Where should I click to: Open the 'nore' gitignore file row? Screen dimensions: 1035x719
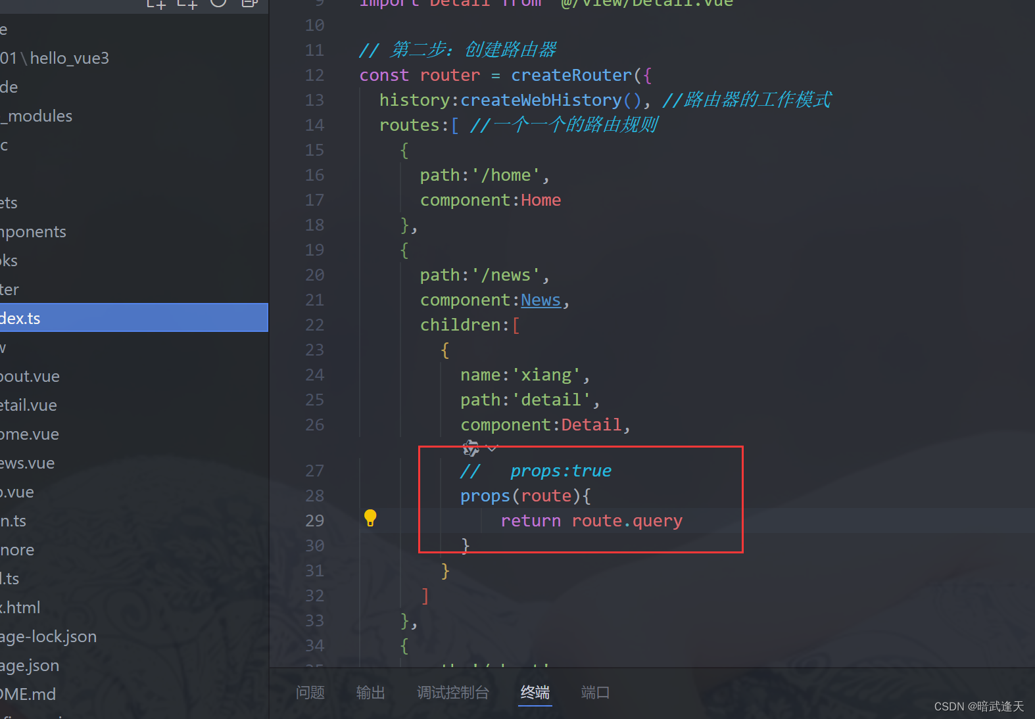[x=134, y=549]
